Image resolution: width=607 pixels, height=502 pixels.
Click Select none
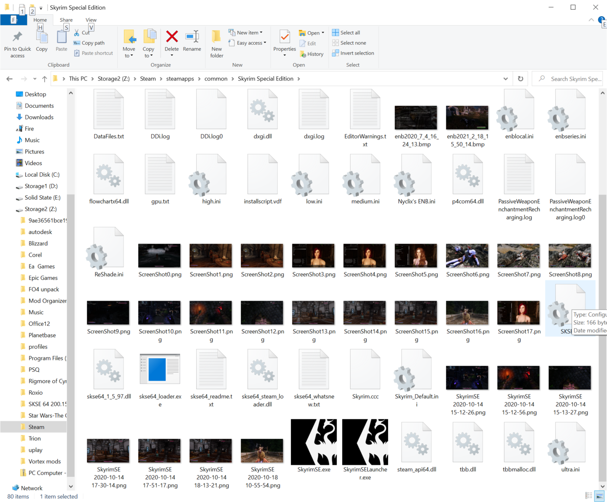[349, 43]
